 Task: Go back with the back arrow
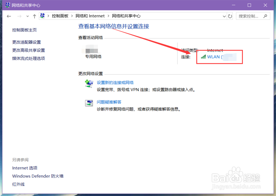[9, 16]
